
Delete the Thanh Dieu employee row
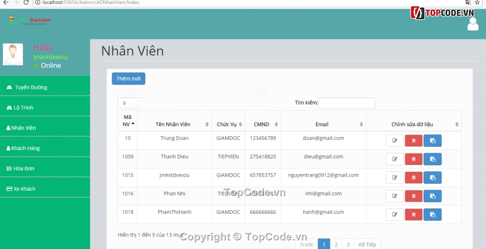point(413,159)
